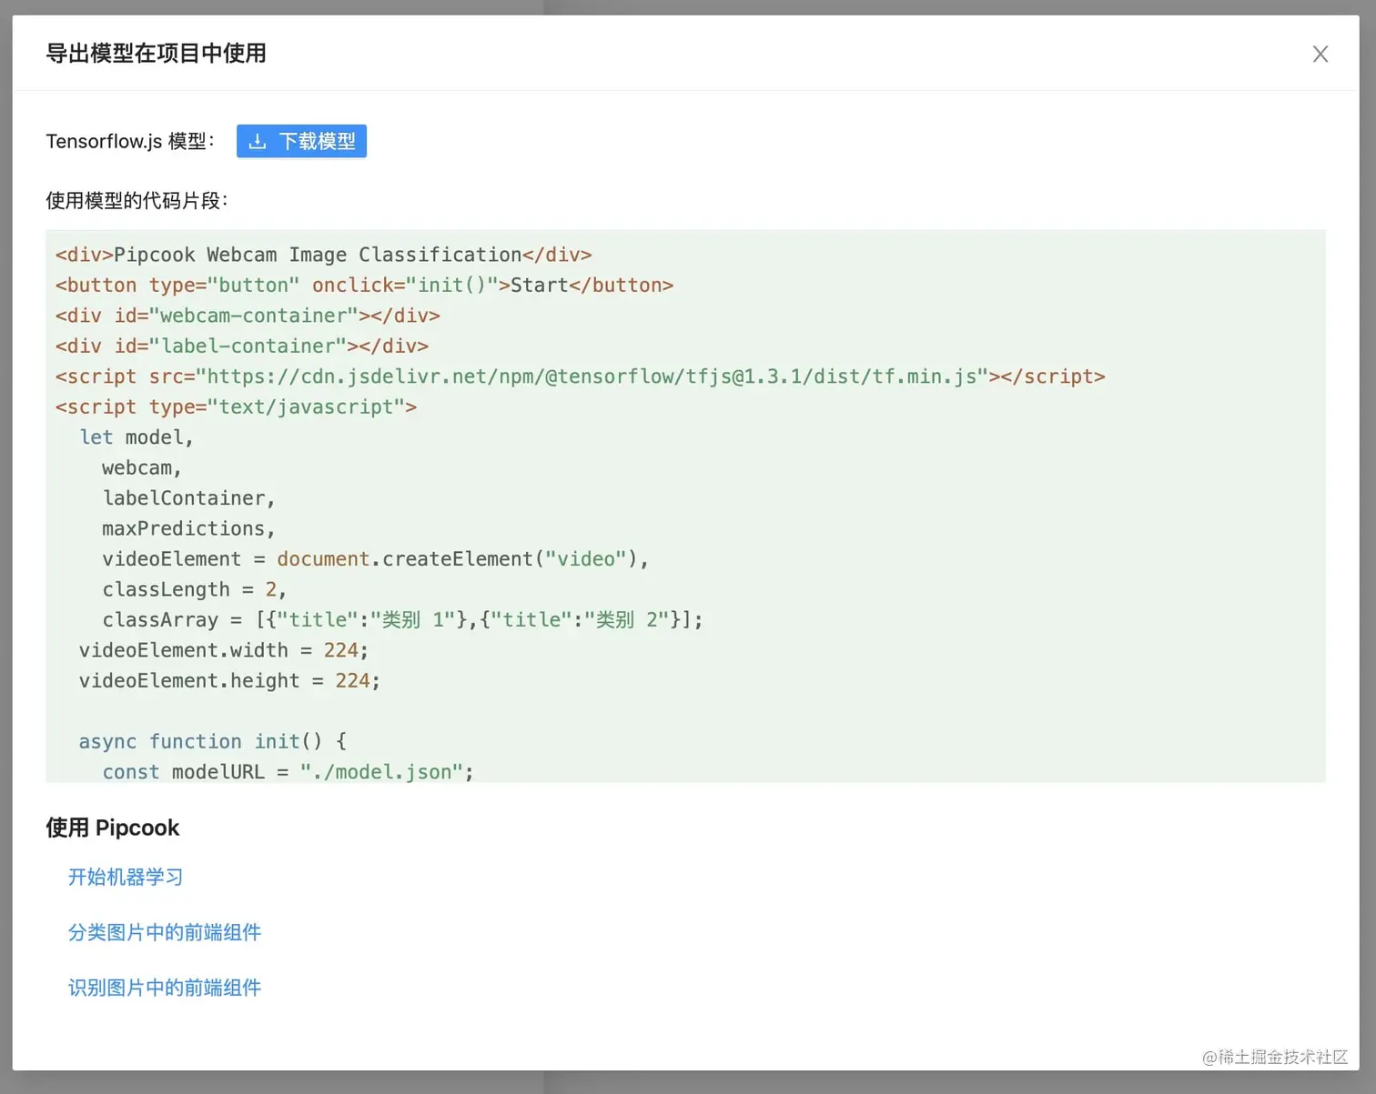This screenshot has height=1094, width=1376.
Task: Click the webcam-container div code line
Action: (248, 316)
